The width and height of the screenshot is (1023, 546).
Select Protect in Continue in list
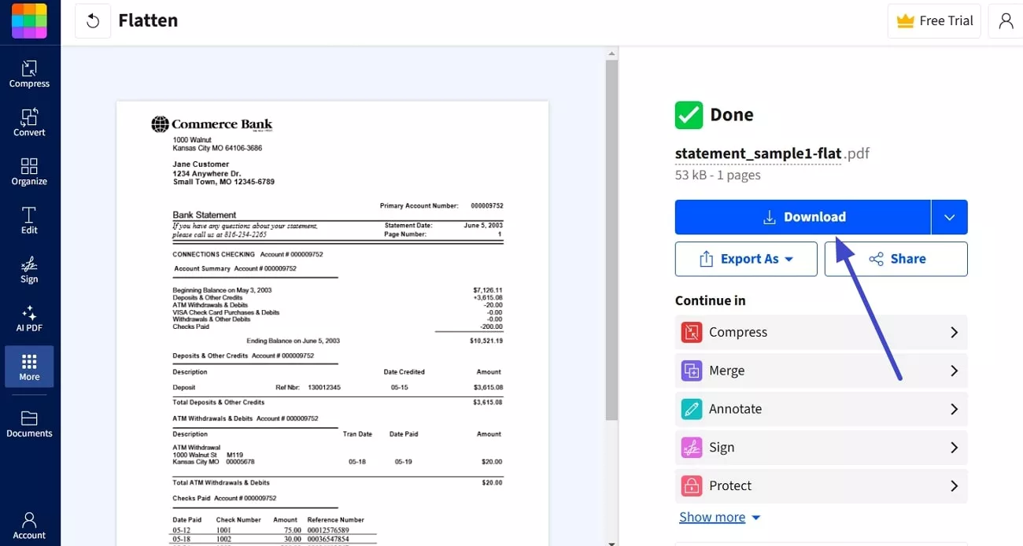click(x=821, y=485)
